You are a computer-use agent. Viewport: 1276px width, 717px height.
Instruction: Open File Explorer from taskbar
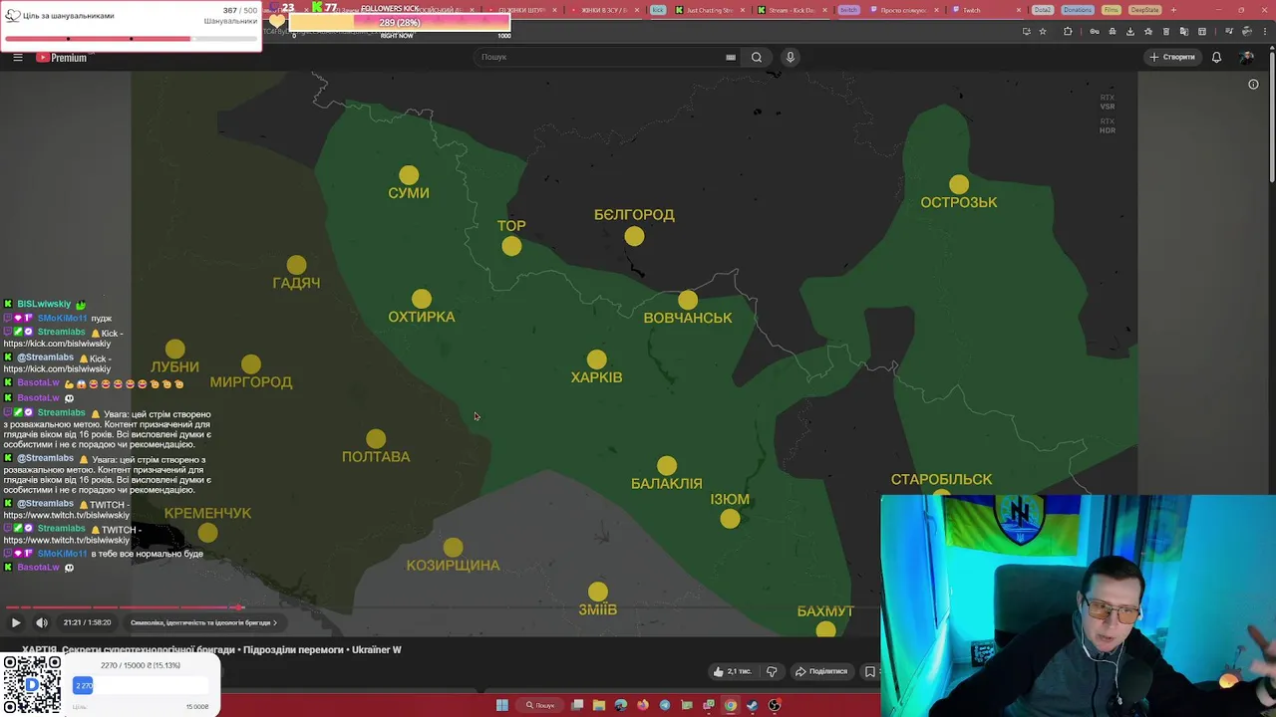(x=599, y=705)
